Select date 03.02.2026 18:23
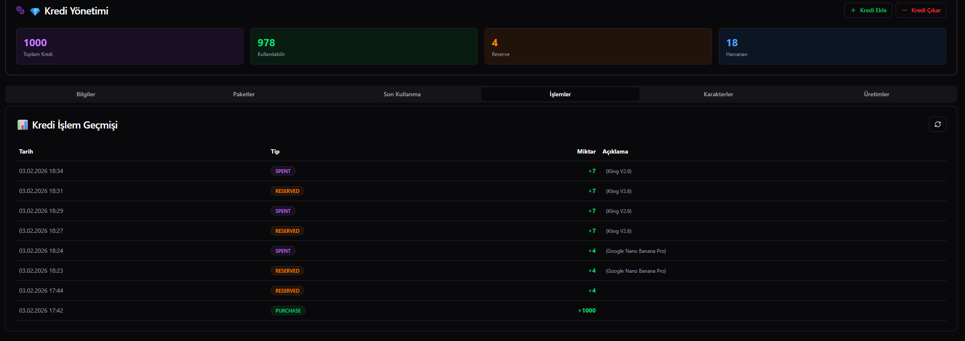The image size is (965, 341). (x=41, y=271)
